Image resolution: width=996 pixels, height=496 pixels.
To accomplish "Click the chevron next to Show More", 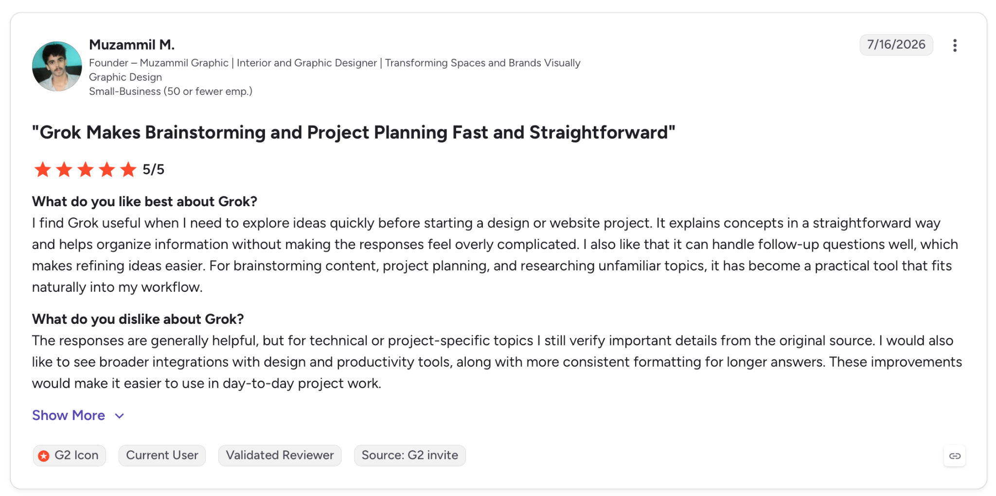I will pos(120,416).
